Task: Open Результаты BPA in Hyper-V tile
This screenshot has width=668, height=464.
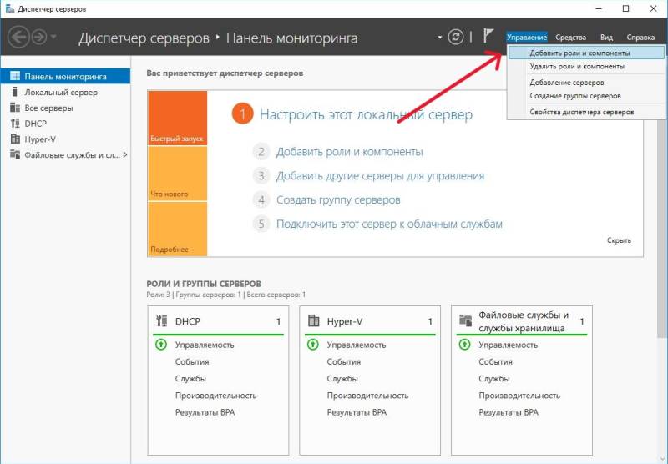Action: click(357, 412)
